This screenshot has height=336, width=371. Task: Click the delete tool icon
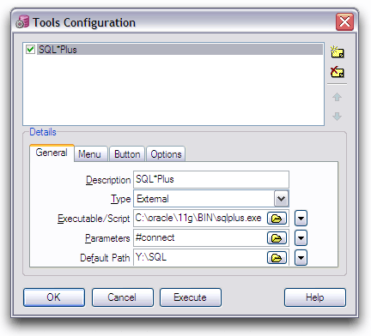pos(338,72)
